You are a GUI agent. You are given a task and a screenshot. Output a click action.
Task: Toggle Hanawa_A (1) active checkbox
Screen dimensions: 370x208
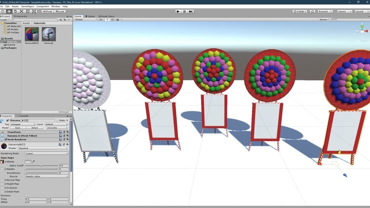(8, 120)
